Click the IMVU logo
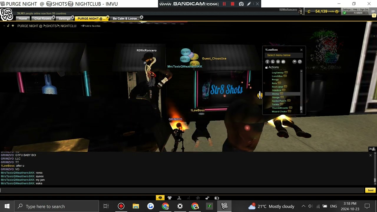Screen dimensions: 377x212 tap(6, 14)
